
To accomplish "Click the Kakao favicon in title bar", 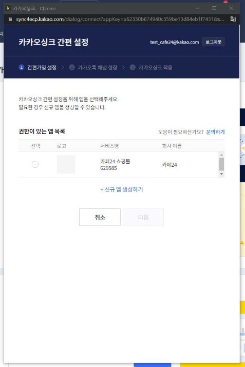I will pos(8,8).
